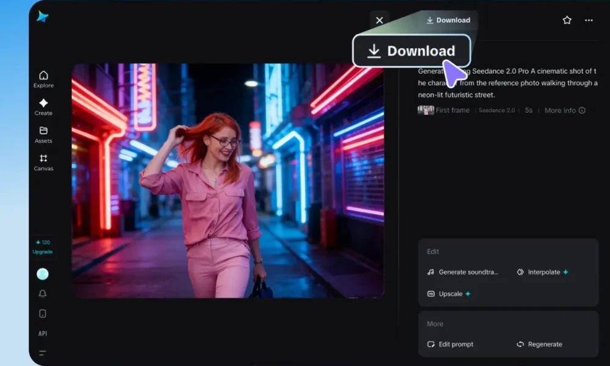Click the First frame label
The image size is (610, 366).
[x=453, y=110]
